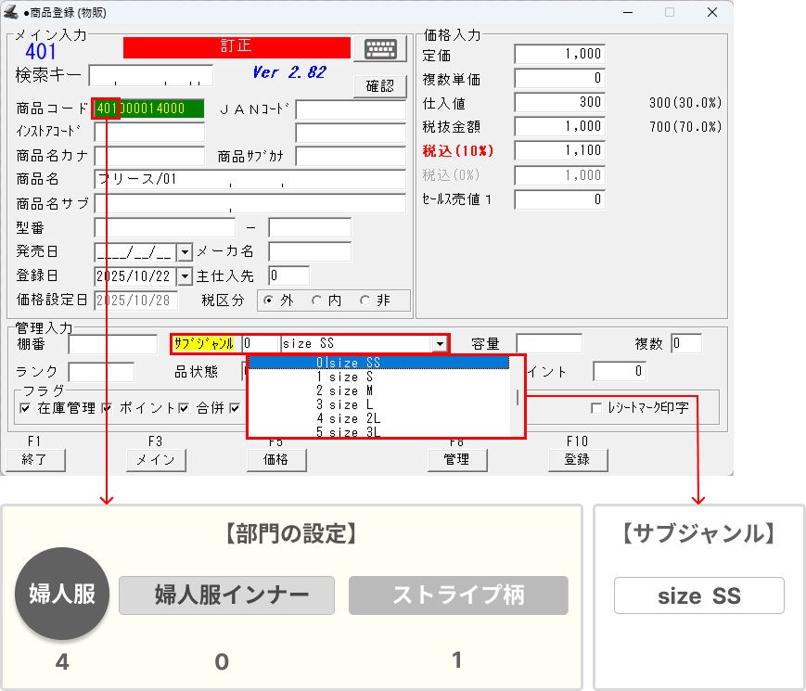Viewport: 806px width, 691px height.
Task: Enable レシートマーク印字 checkbox
Action: tap(597, 408)
